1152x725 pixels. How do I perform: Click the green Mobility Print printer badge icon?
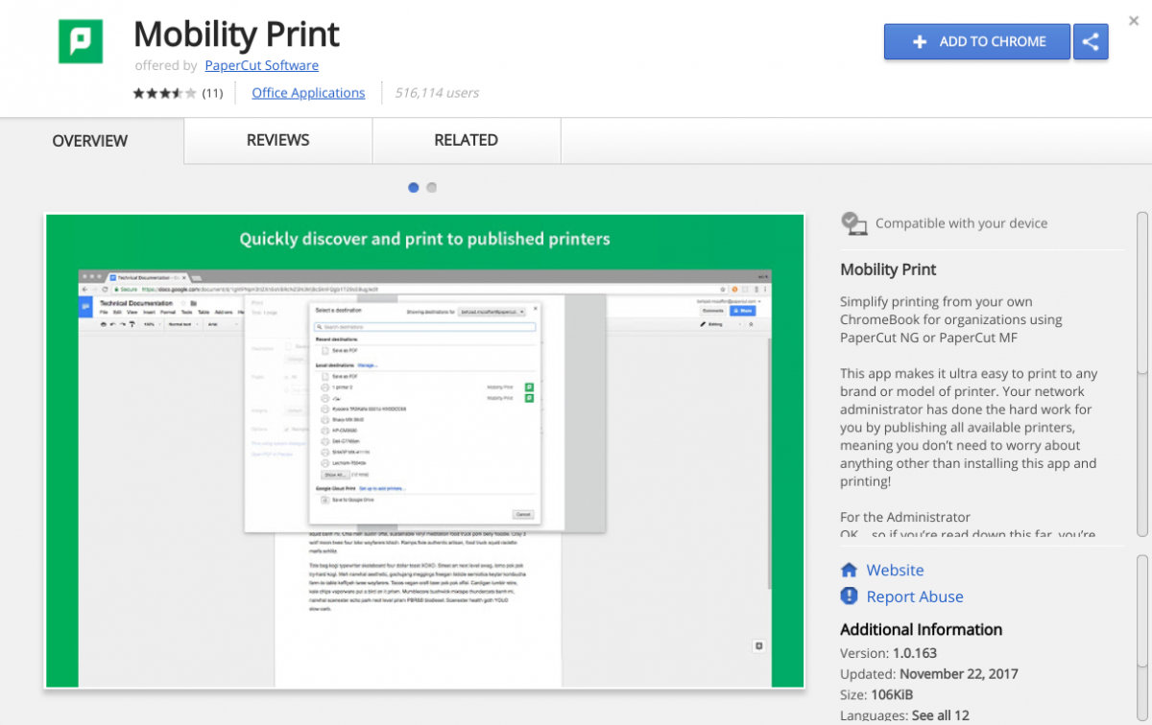529,386
